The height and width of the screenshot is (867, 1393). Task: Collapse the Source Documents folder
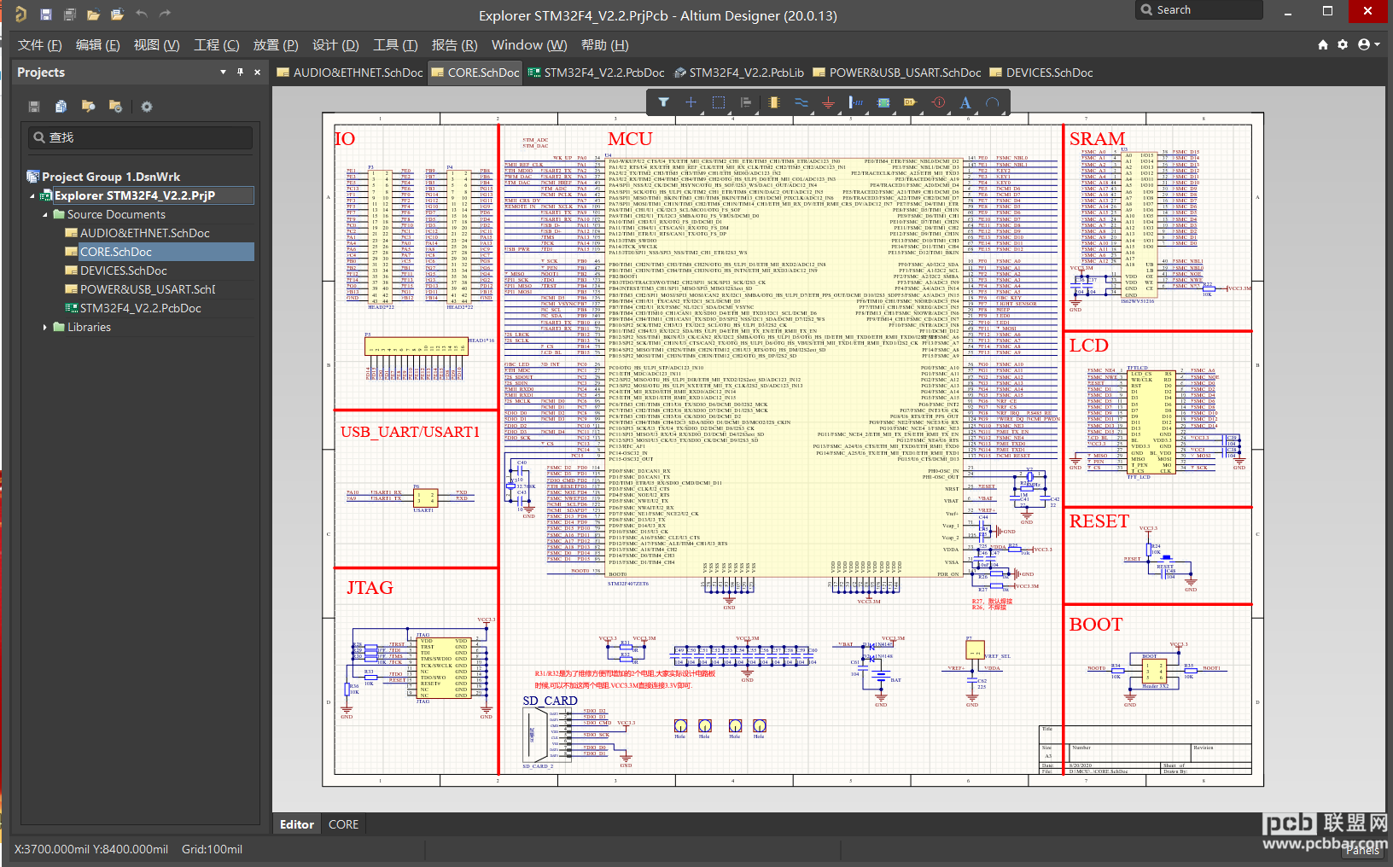pyautogui.click(x=45, y=215)
